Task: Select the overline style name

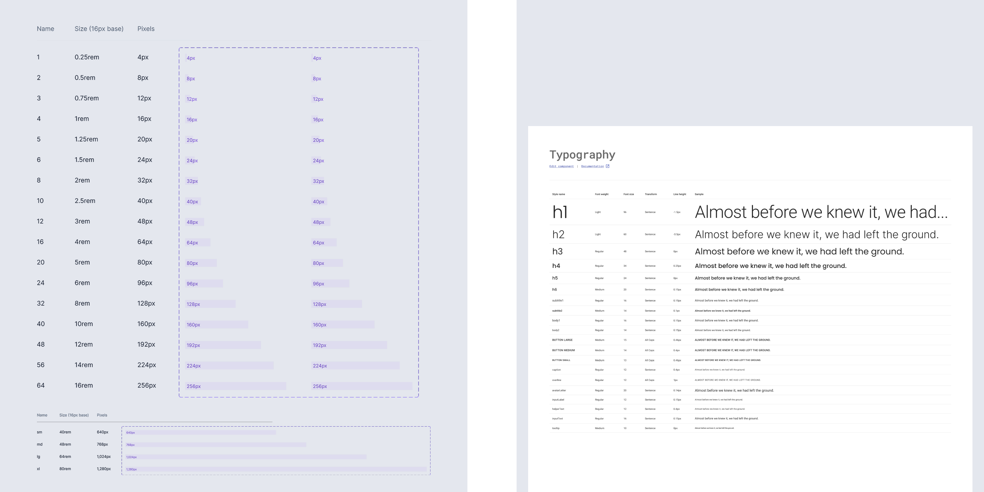Action: point(557,380)
